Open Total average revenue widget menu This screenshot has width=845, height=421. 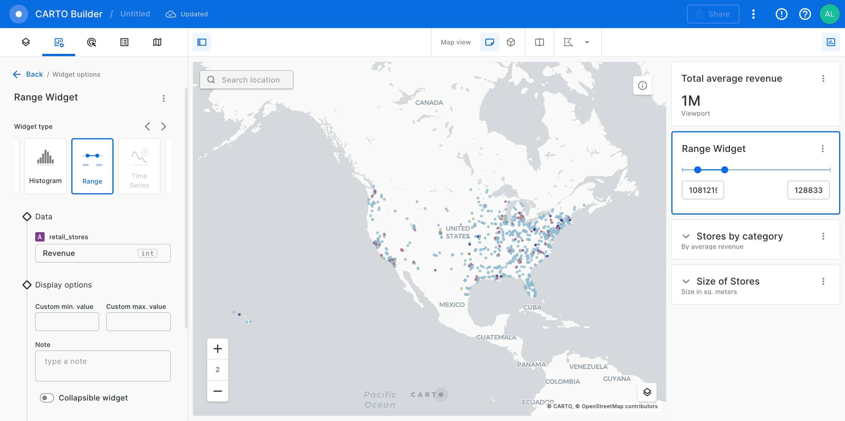(x=823, y=78)
